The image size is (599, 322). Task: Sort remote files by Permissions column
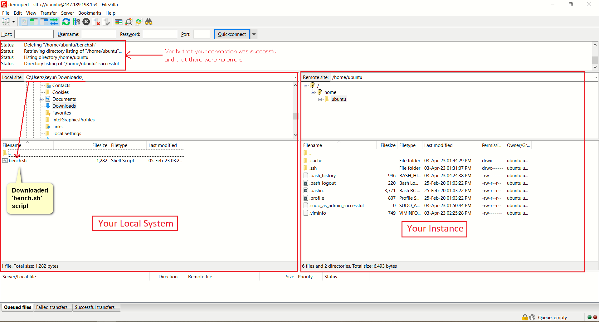coord(492,145)
